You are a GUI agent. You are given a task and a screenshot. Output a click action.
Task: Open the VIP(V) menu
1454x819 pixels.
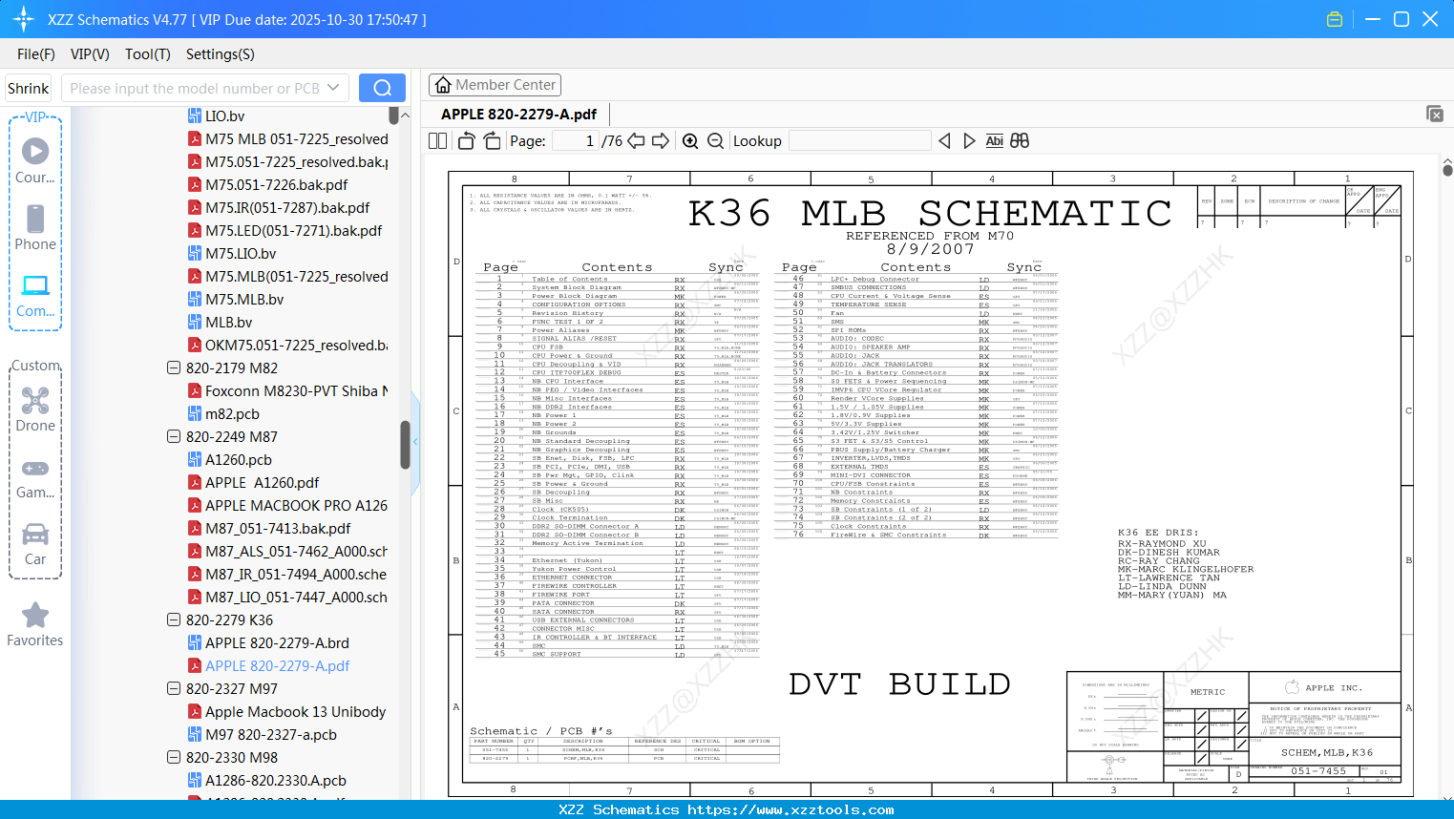pyautogui.click(x=90, y=54)
